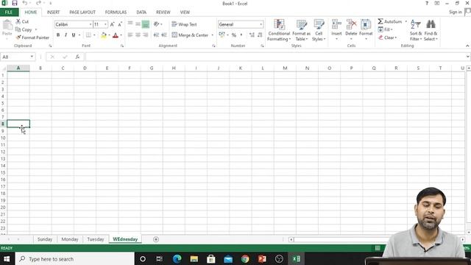Switch to PAGE LAYOUT tab
This screenshot has width=471, height=265.
coord(82,12)
